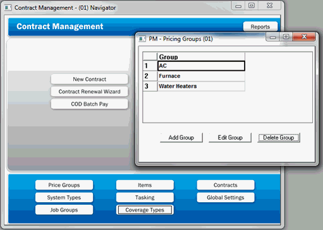323x230 pixels.
Task: Minimize the Contract Management Navigator window
Action: (238, 6)
